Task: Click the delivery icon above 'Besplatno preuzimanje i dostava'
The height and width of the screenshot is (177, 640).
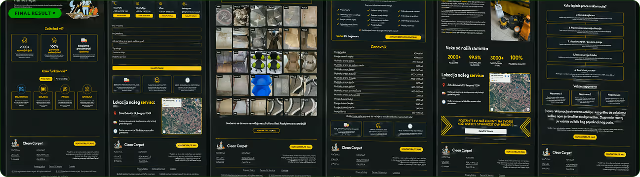Action: pos(83,40)
